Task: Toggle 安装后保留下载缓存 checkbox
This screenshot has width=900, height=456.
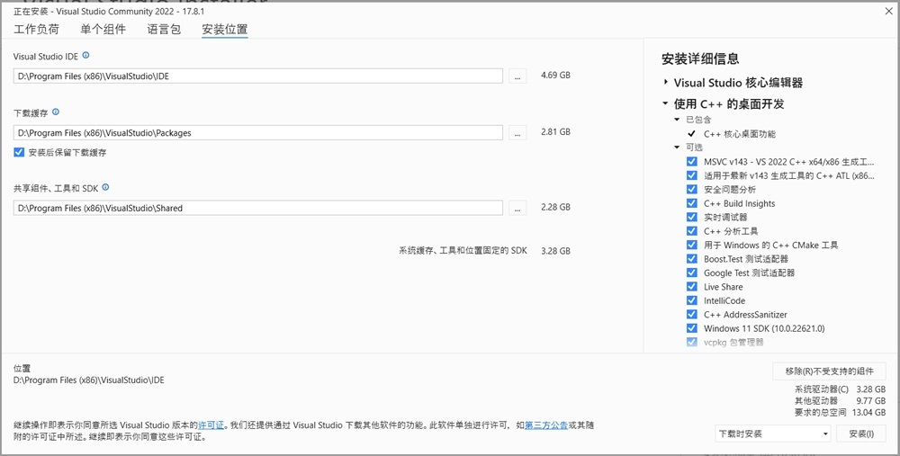Action: tap(19, 153)
